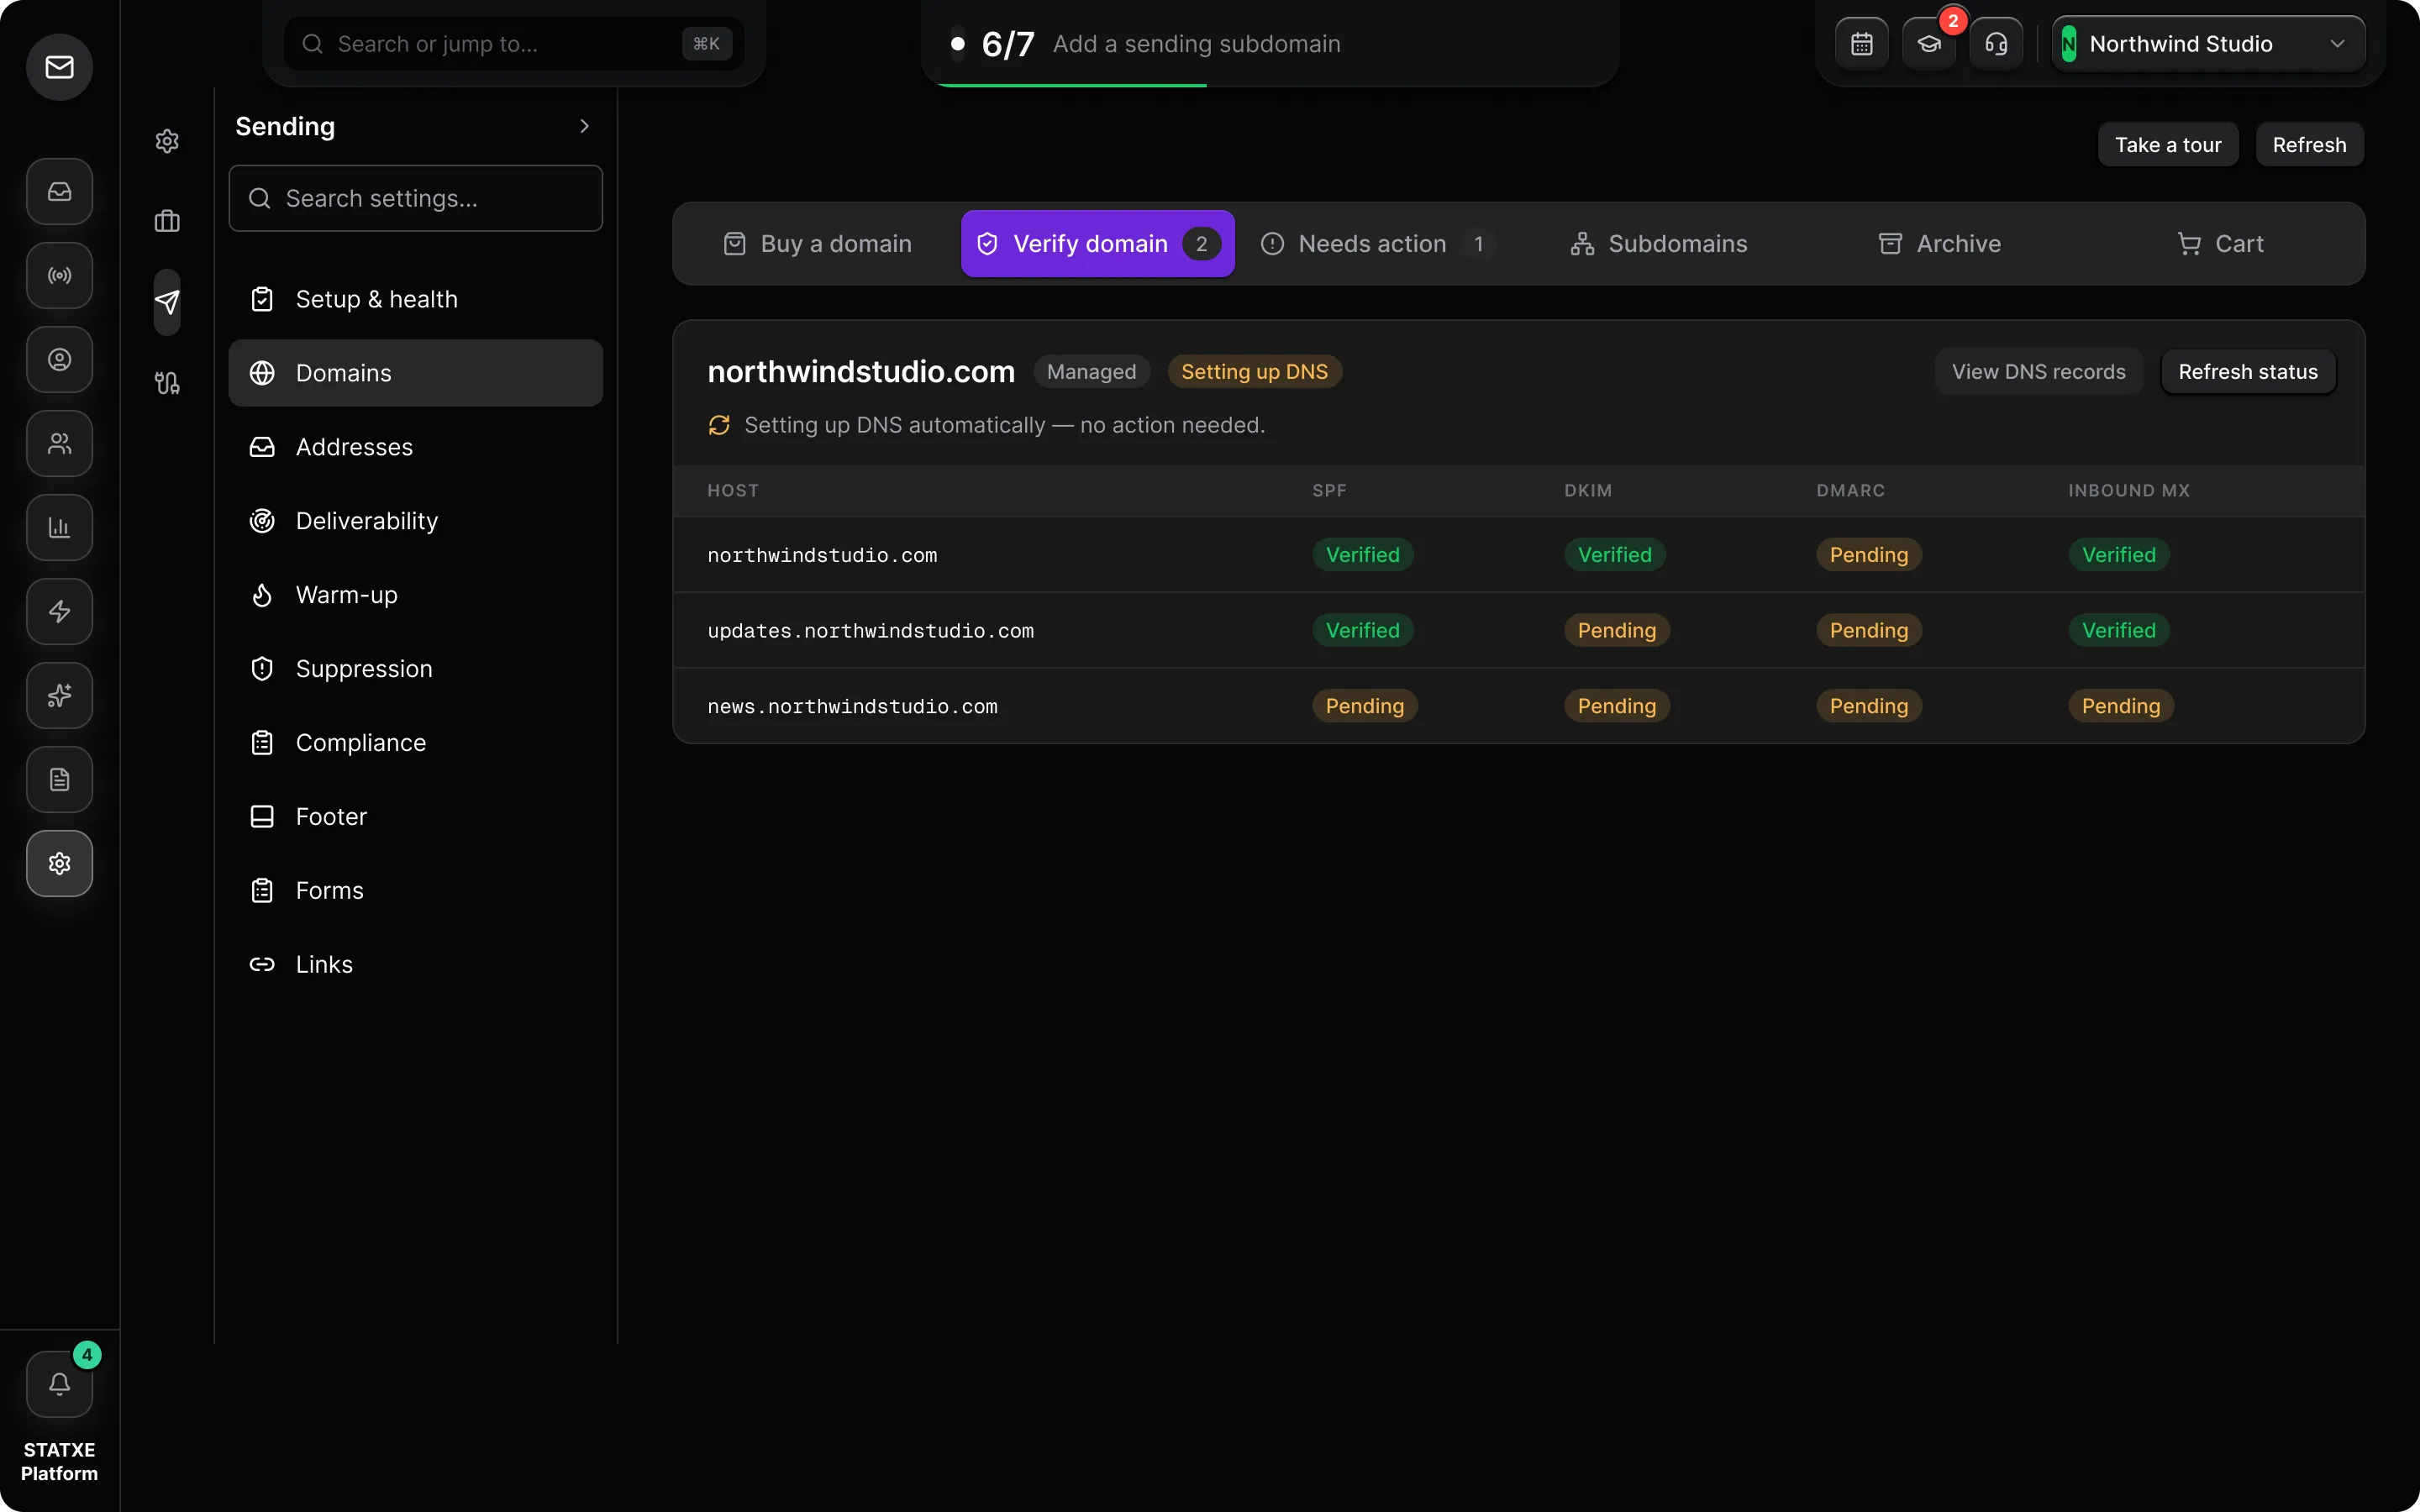Click the top Refresh button
The height and width of the screenshot is (1512, 2420).
(2309, 145)
